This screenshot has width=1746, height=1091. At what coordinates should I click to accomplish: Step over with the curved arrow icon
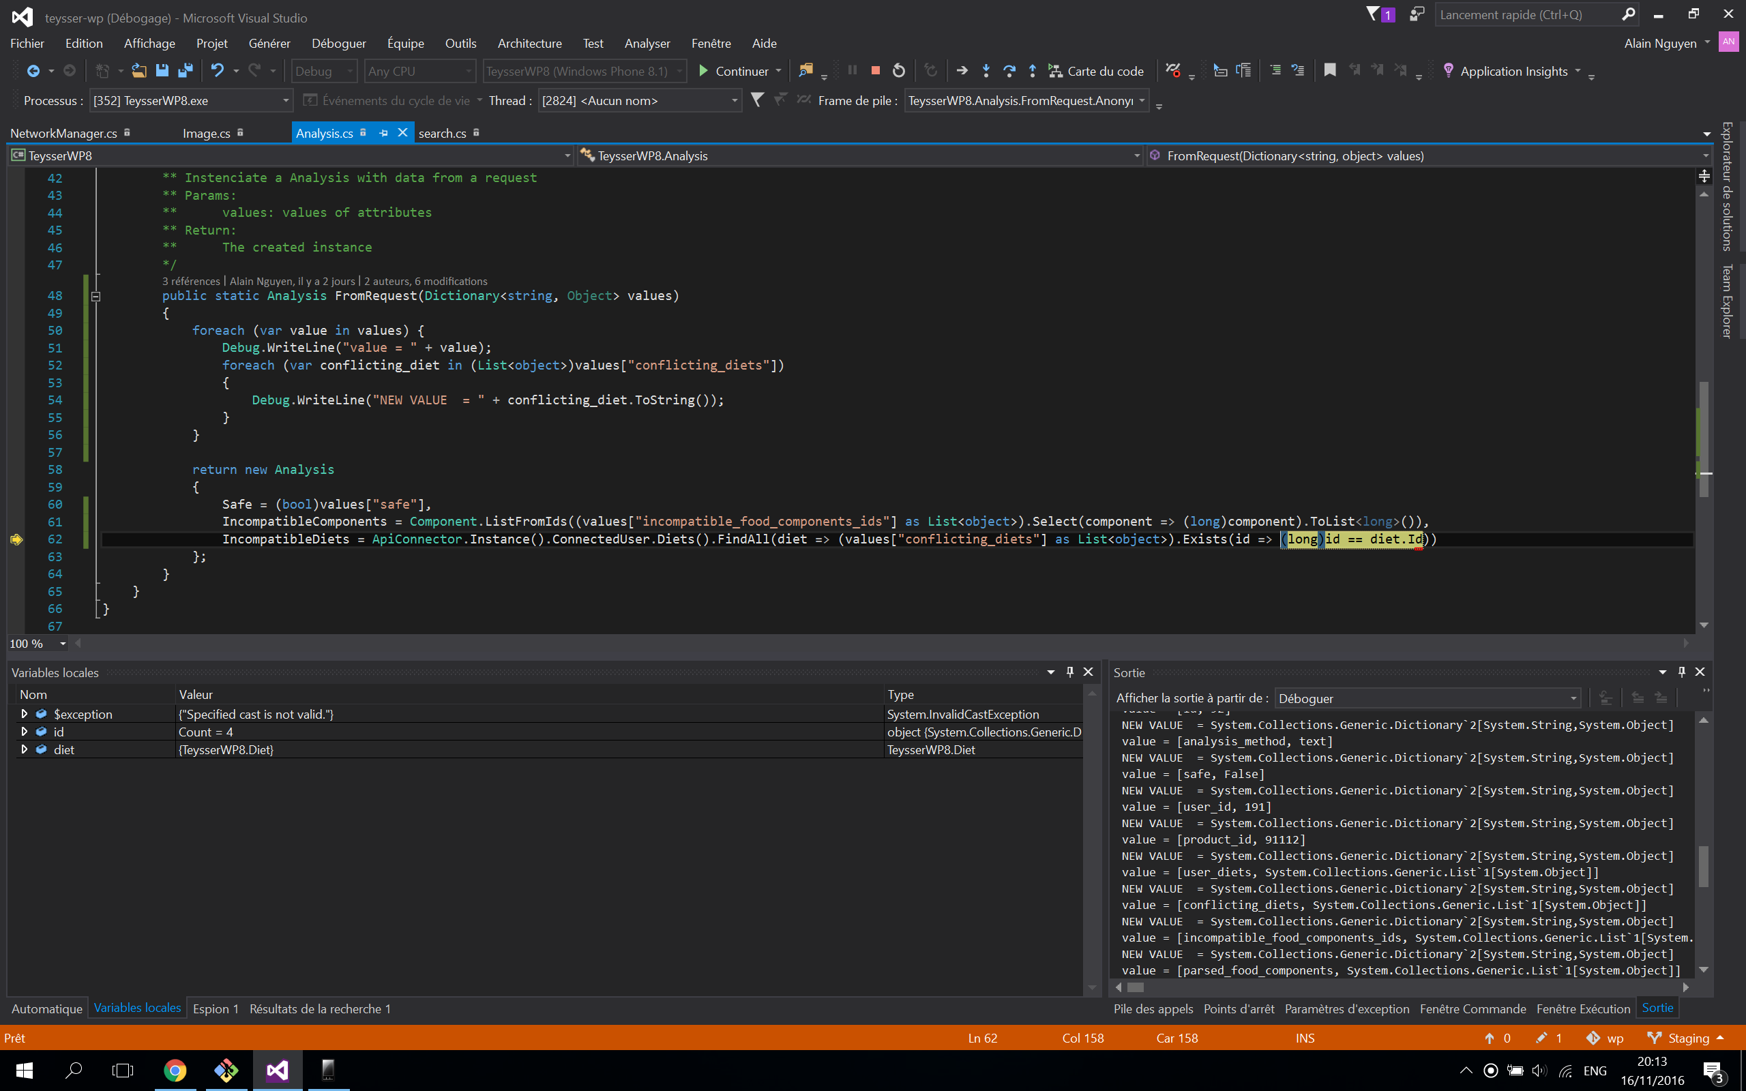[1009, 71]
